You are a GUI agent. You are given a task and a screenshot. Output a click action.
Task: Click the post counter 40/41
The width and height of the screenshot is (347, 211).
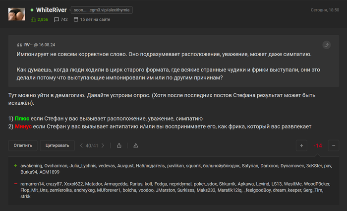(92, 145)
